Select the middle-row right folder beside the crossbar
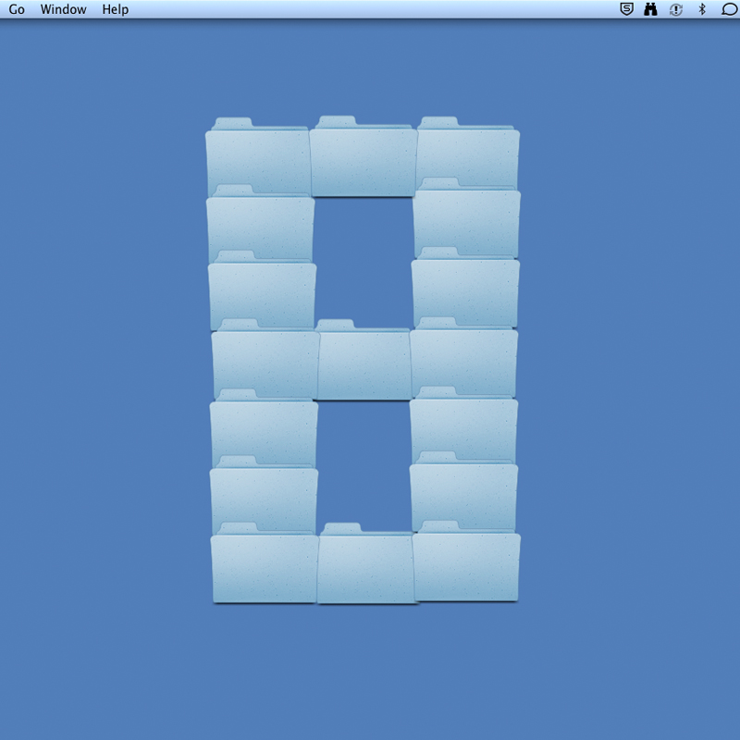 click(464, 358)
